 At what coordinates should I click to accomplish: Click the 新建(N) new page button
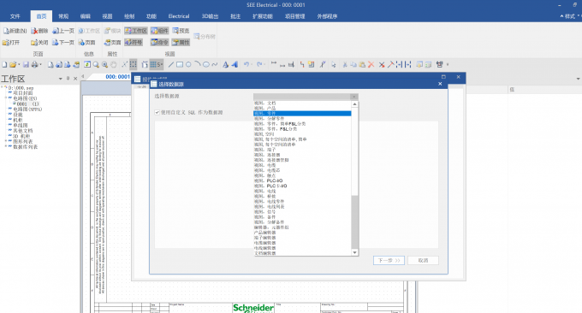point(15,31)
